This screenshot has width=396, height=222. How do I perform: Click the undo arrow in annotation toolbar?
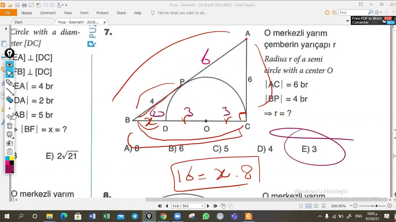(10, 117)
